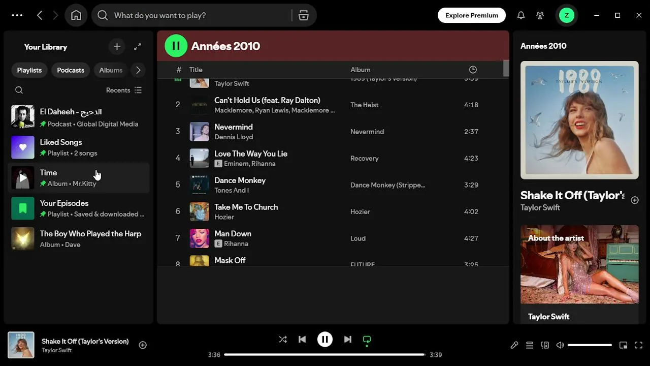Image resolution: width=650 pixels, height=366 pixels.
Task: Click the now-playing cover thumbnail in the bottom bar
Action: [21, 345]
